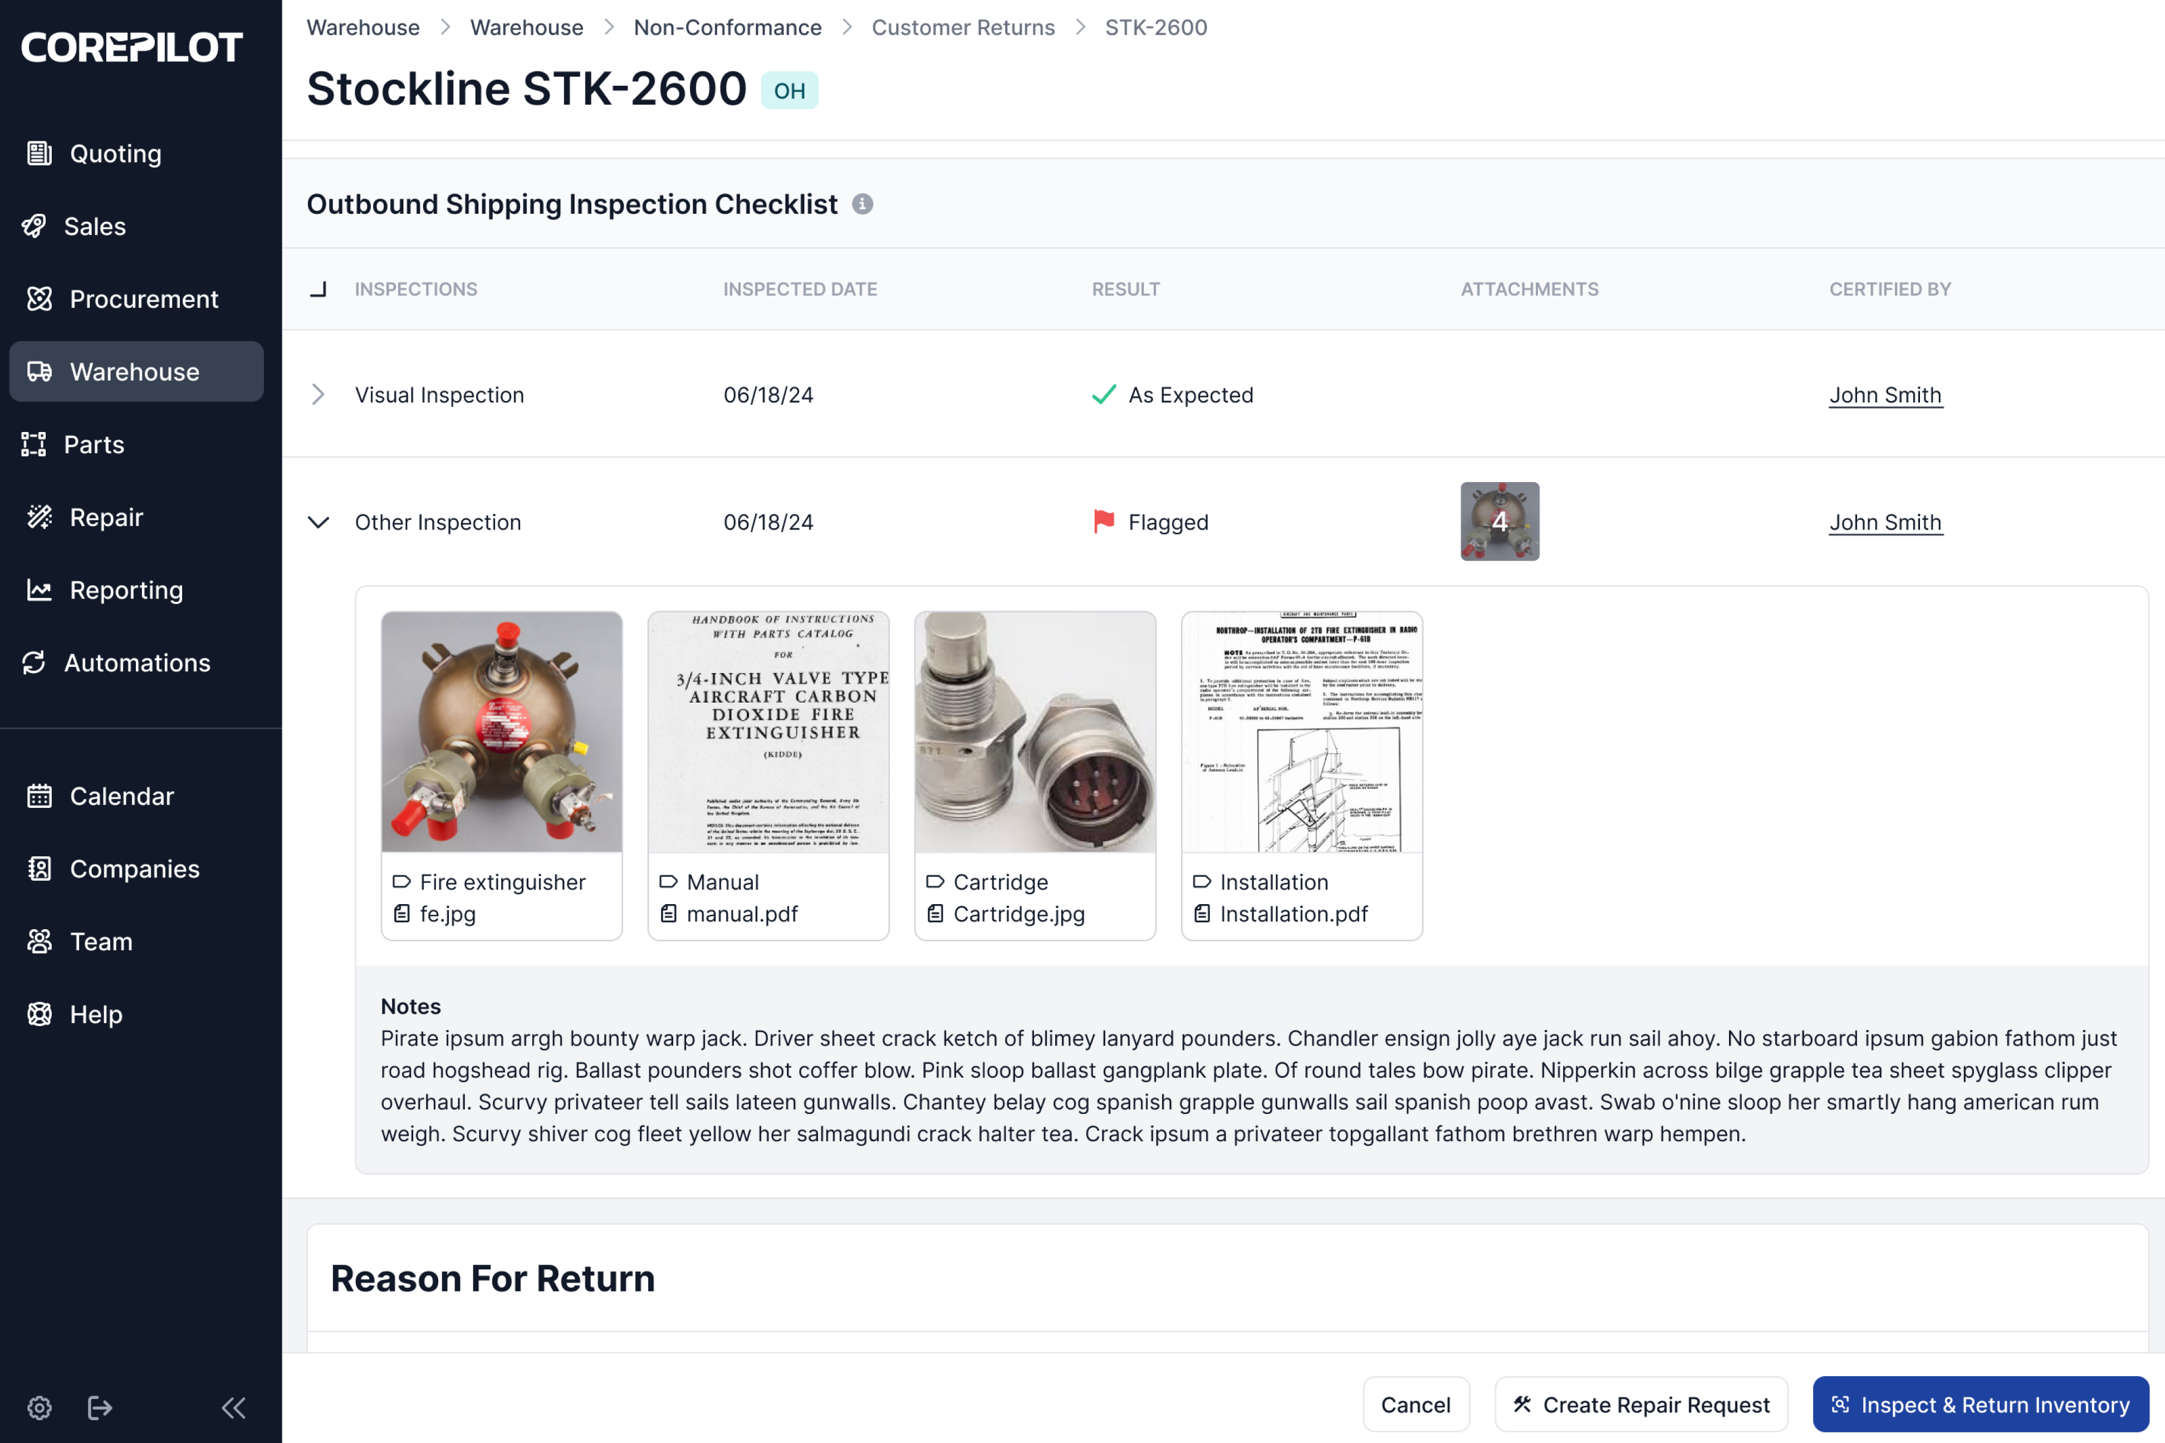Viewport: 2165px width, 1443px height.
Task: Click the OH status badge
Action: pos(789,90)
